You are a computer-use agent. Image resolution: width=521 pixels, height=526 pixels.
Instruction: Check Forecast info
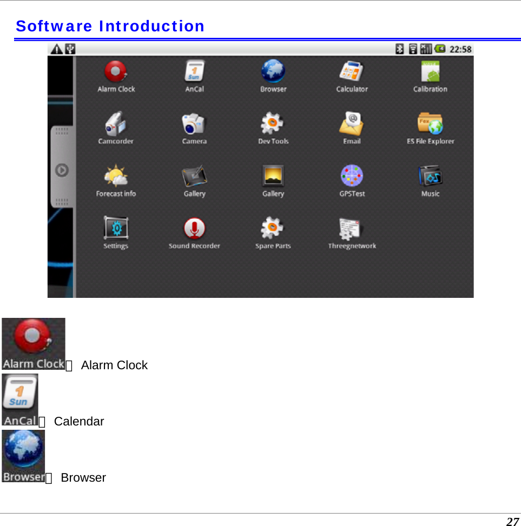click(x=115, y=177)
